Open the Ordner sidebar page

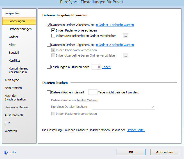tap(13, 37)
